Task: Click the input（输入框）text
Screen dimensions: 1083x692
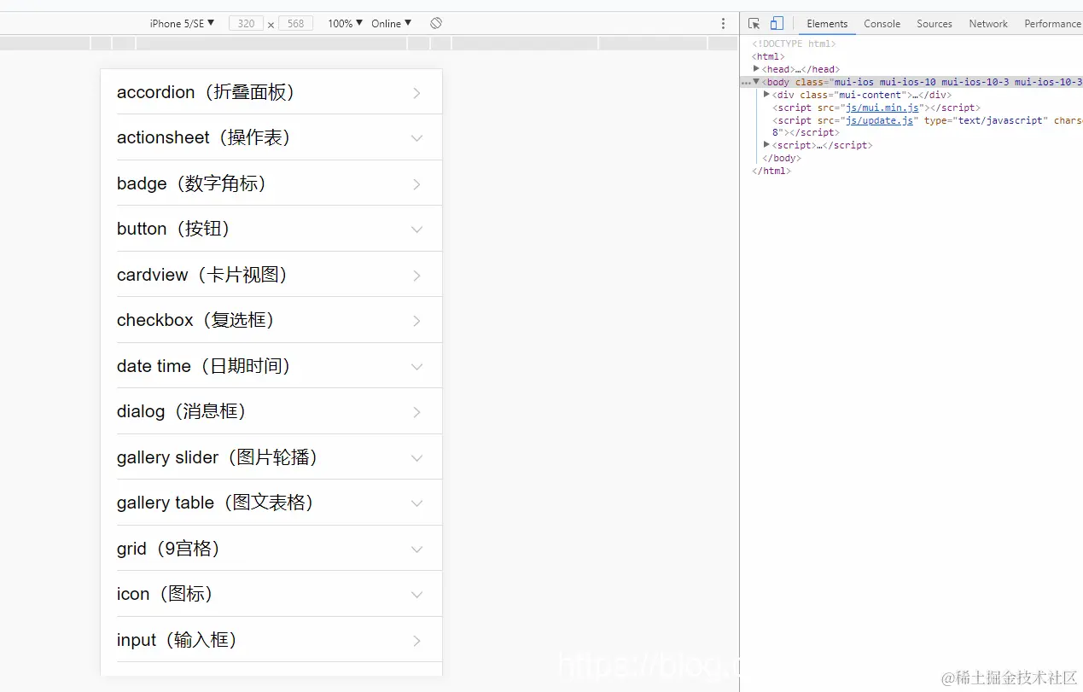Action: [x=178, y=640]
